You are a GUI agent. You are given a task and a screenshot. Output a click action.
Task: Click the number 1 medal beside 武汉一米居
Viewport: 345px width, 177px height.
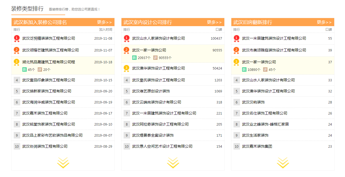236,38
